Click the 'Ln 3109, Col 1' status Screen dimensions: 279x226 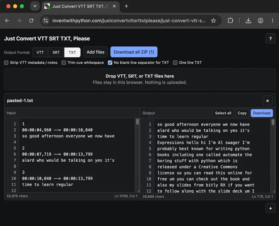tap(126, 196)
